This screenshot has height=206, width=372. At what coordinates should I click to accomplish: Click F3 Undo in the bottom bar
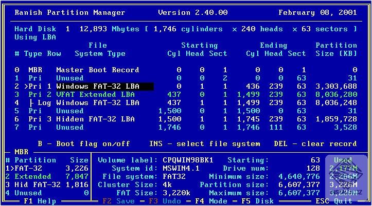tap(165, 201)
